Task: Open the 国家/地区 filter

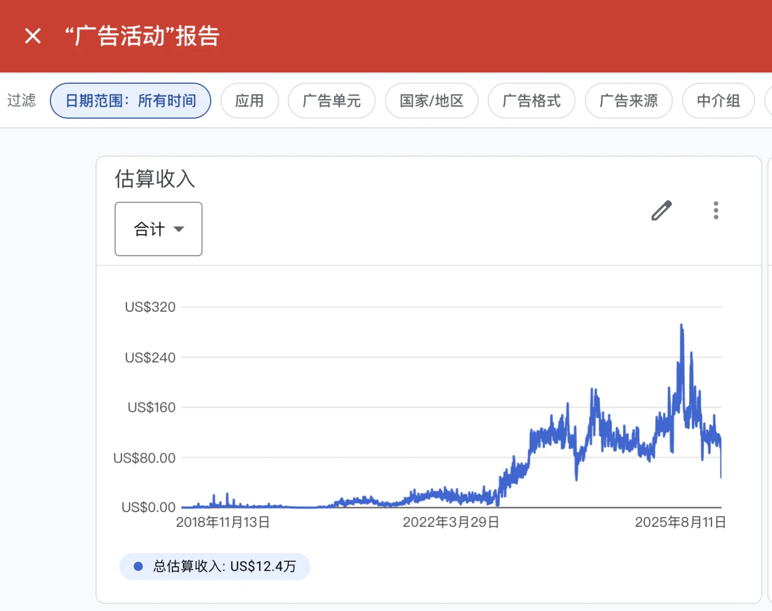Action: pyautogui.click(x=431, y=100)
